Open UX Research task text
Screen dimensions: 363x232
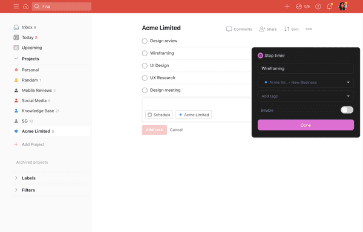point(163,78)
